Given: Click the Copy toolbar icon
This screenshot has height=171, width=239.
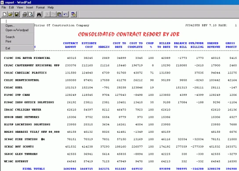Looking at the screenshot, I should (x=53, y=15).
